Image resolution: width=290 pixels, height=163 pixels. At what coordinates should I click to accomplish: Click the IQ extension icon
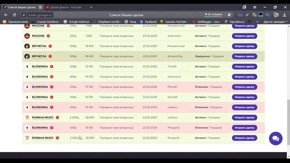(x=267, y=15)
